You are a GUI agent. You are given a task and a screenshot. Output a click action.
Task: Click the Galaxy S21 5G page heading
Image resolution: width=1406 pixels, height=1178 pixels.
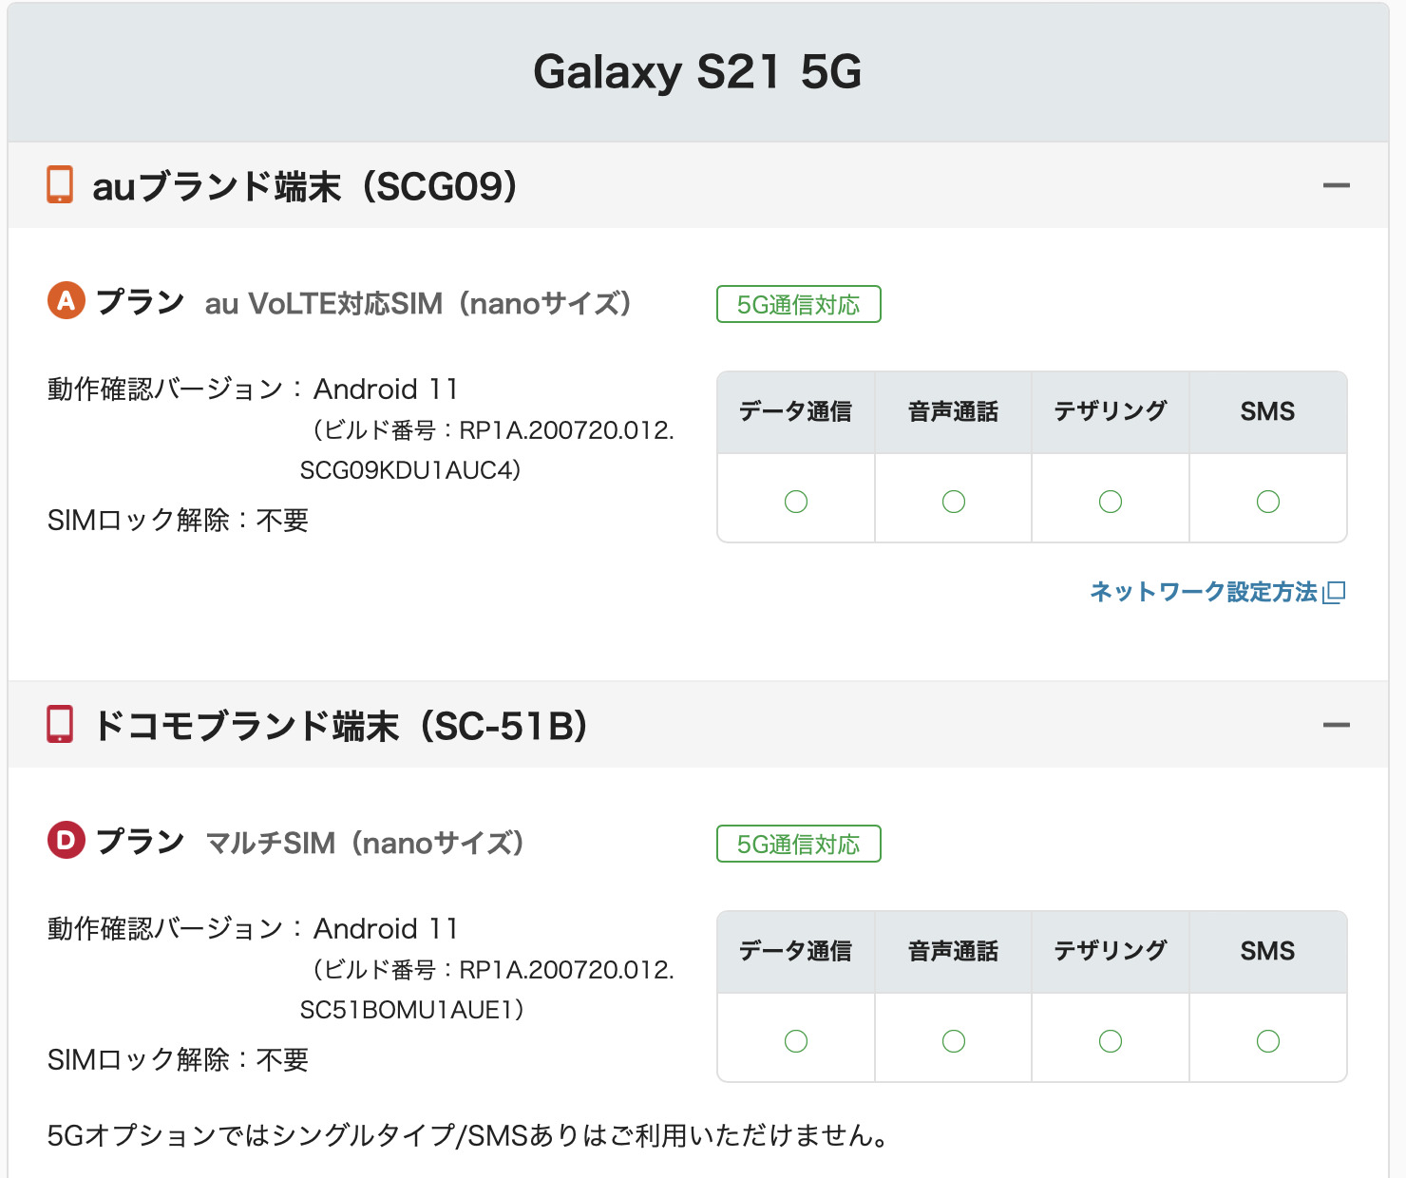point(697,72)
